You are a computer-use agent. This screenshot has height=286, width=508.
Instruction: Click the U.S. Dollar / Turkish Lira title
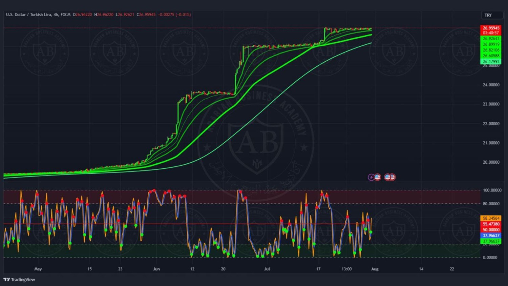coord(29,15)
